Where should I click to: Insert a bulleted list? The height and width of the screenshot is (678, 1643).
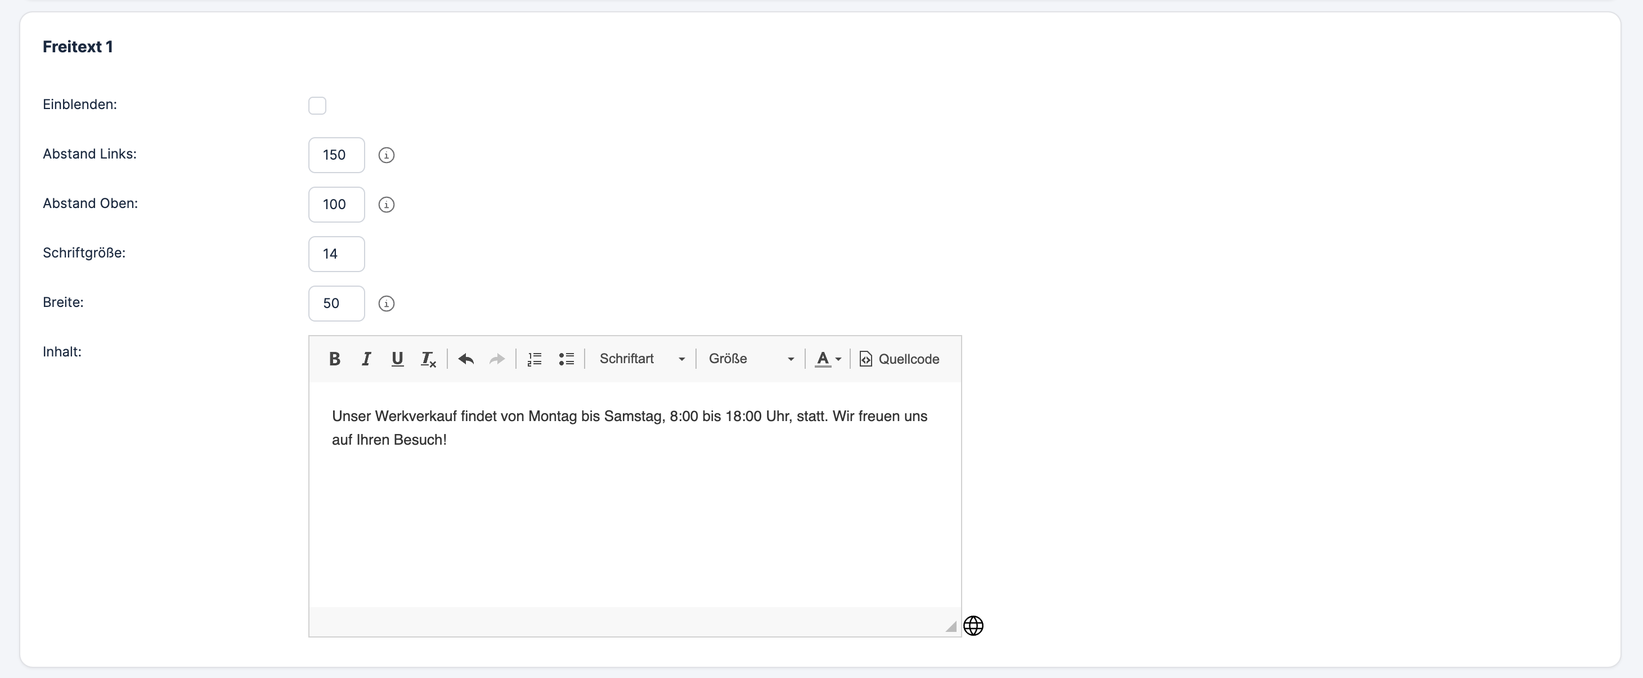567,359
